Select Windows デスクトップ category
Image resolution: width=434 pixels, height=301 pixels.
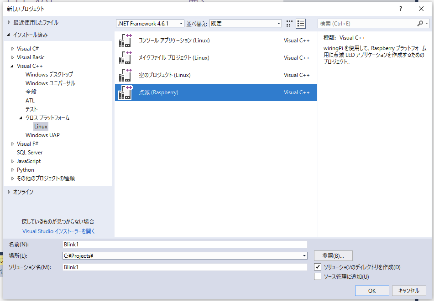click(x=49, y=75)
